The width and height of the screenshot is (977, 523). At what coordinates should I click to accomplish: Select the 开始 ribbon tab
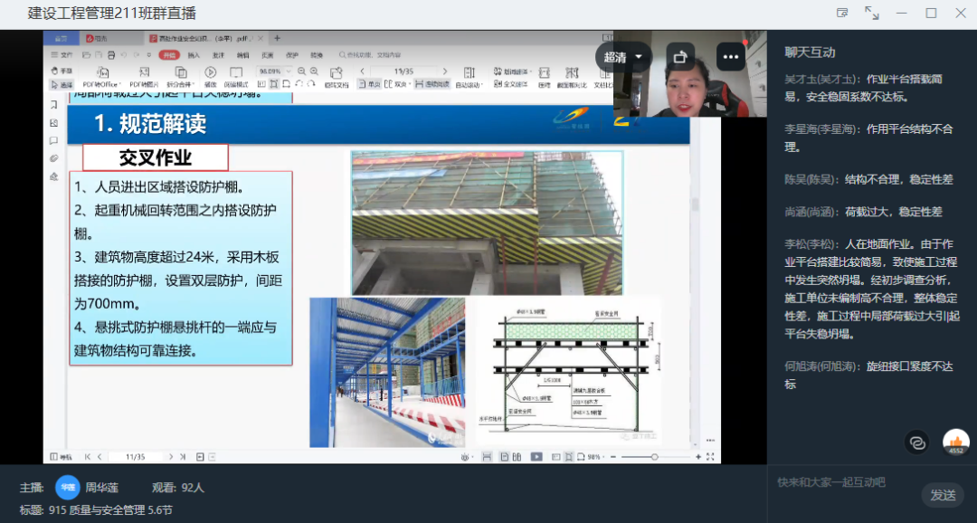click(168, 54)
